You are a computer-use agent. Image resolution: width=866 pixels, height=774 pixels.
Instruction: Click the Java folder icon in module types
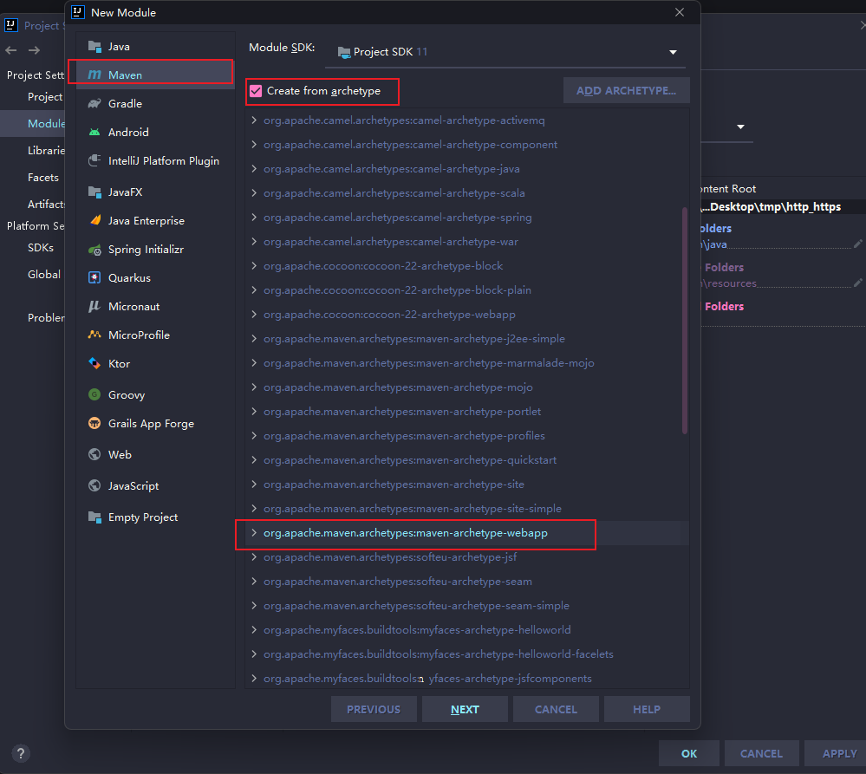click(x=94, y=47)
